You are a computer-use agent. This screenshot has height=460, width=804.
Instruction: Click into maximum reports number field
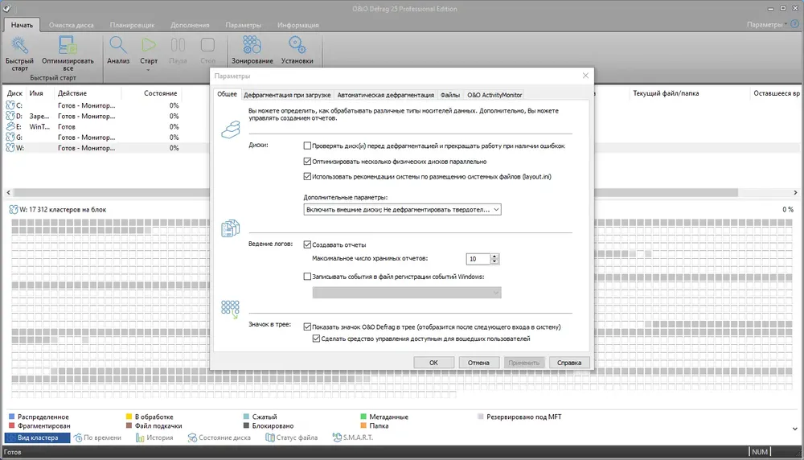478,259
